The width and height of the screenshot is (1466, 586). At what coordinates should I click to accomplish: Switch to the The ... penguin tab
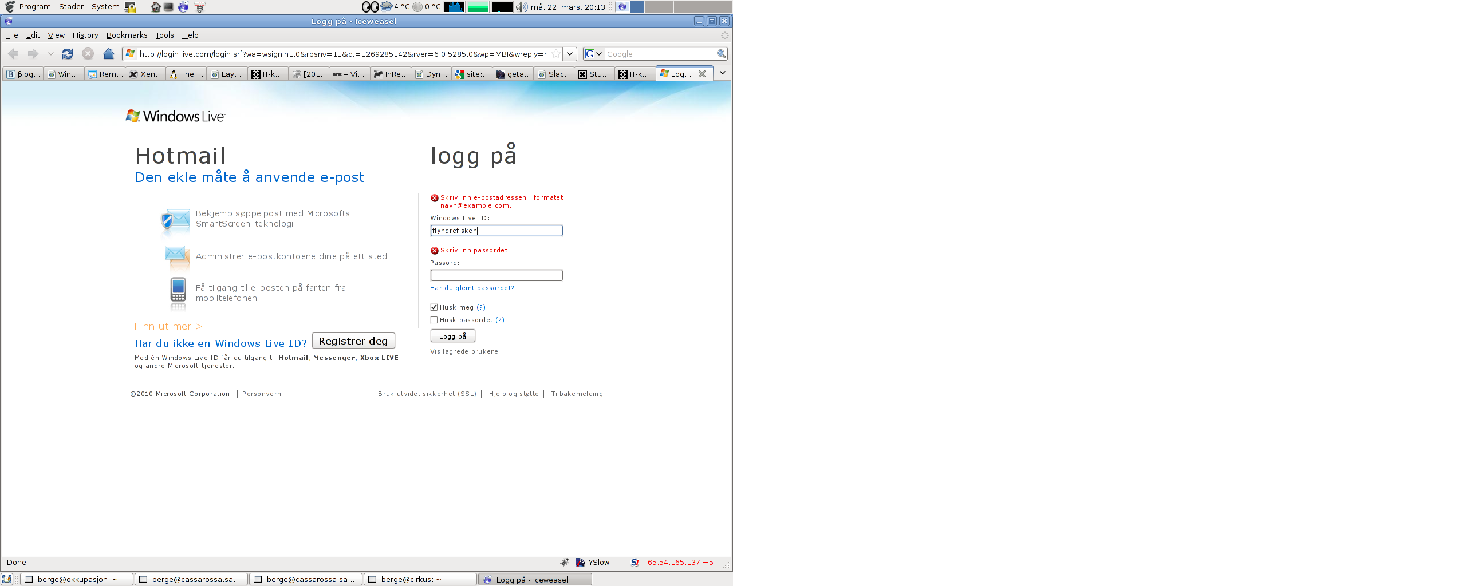click(187, 74)
